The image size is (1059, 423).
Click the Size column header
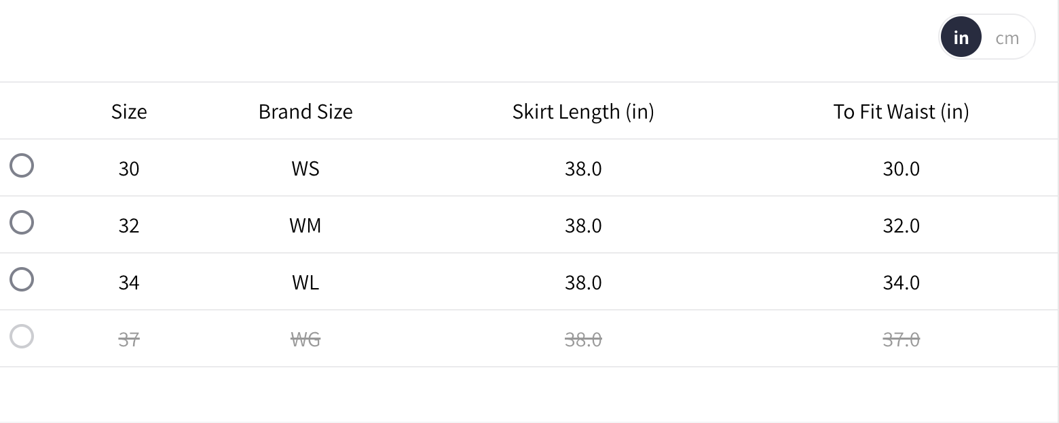(129, 111)
